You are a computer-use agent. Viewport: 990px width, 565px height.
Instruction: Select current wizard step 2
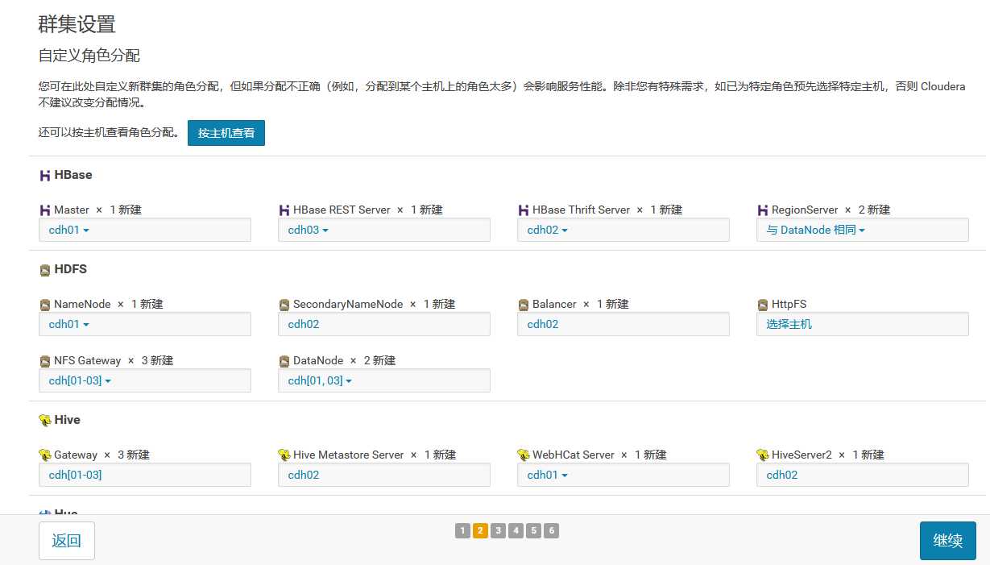pos(480,530)
